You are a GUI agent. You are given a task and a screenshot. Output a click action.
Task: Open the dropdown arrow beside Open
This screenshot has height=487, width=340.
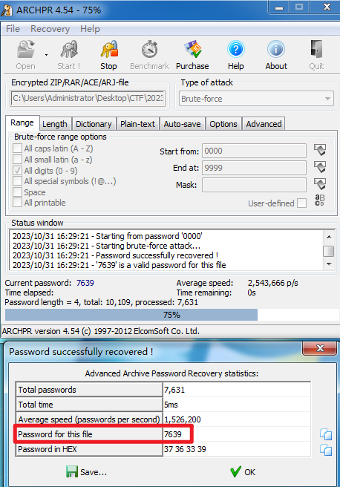point(46,55)
